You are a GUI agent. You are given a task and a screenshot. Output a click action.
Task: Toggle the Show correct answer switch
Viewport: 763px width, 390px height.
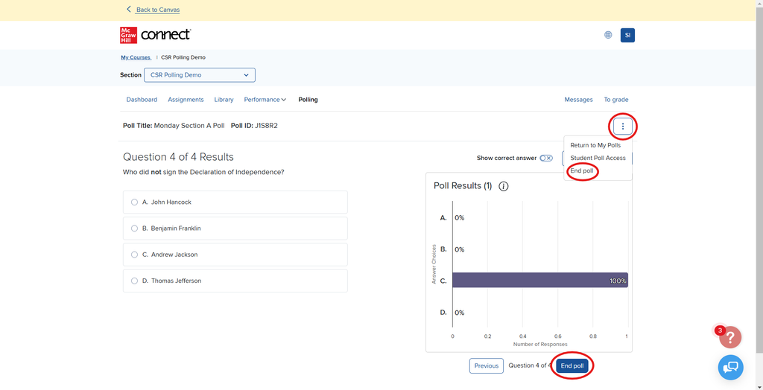(x=546, y=158)
